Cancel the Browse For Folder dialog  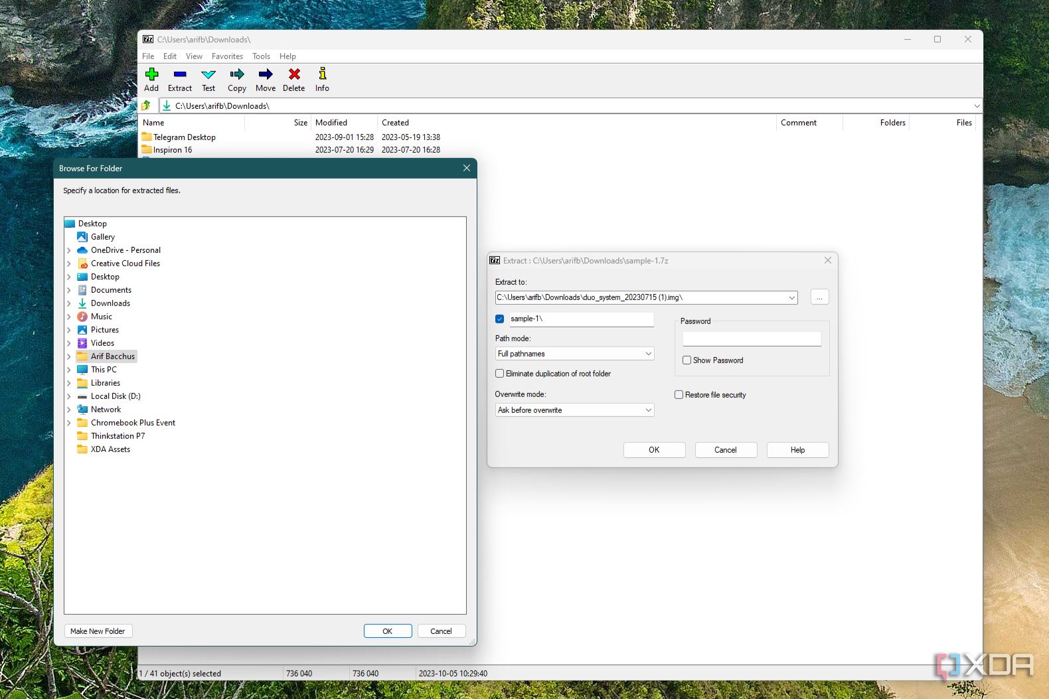[442, 631]
